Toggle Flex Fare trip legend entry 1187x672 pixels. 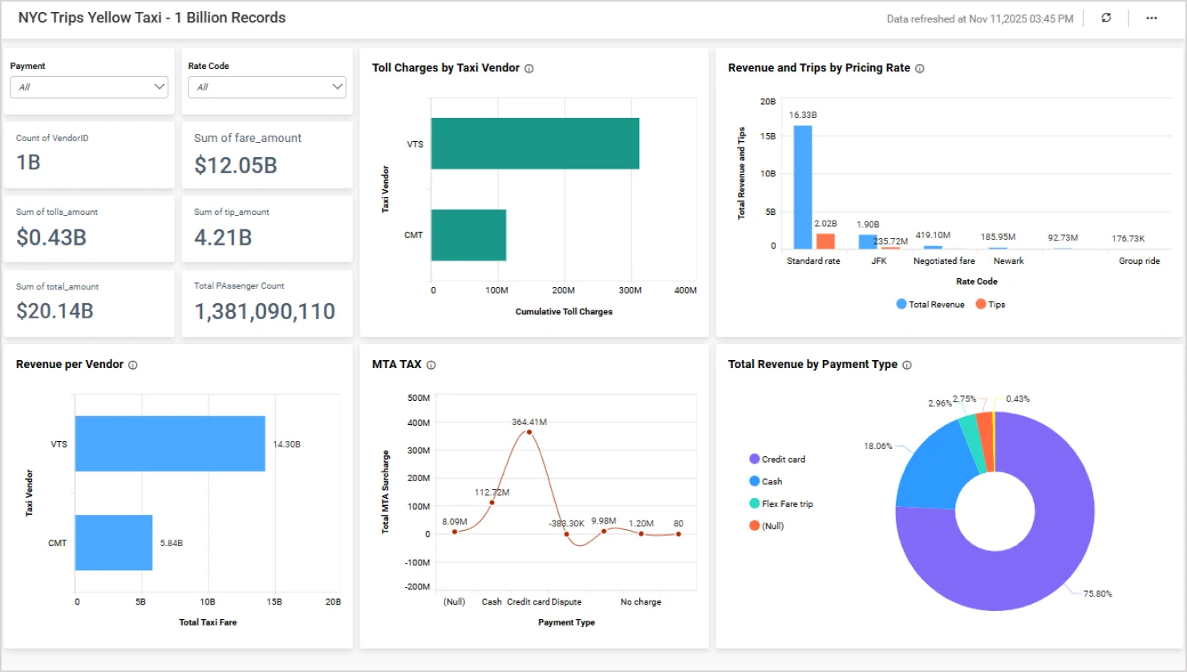[781, 504]
